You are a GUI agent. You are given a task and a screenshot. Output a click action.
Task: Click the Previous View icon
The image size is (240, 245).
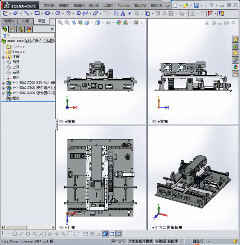(x=73, y=23)
